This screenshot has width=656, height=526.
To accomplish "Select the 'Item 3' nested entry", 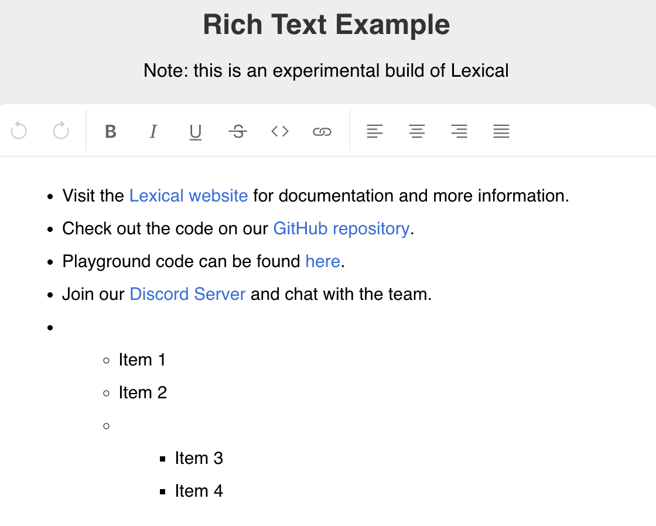I will click(x=199, y=458).
